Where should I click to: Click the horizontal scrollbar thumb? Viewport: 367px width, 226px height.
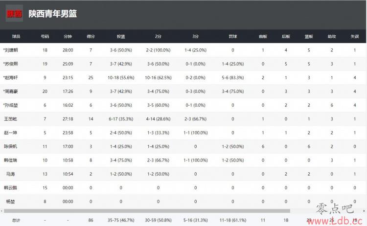pos(147,211)
